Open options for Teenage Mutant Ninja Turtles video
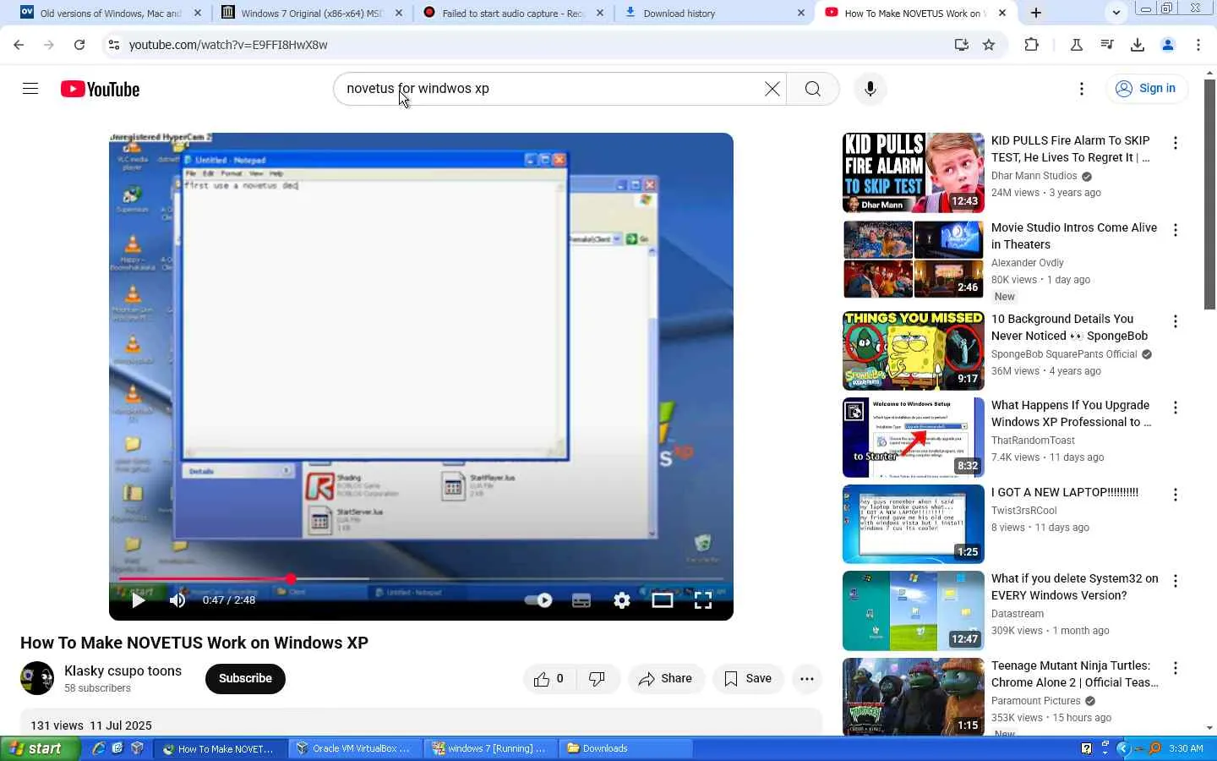 pos(1175,668)
